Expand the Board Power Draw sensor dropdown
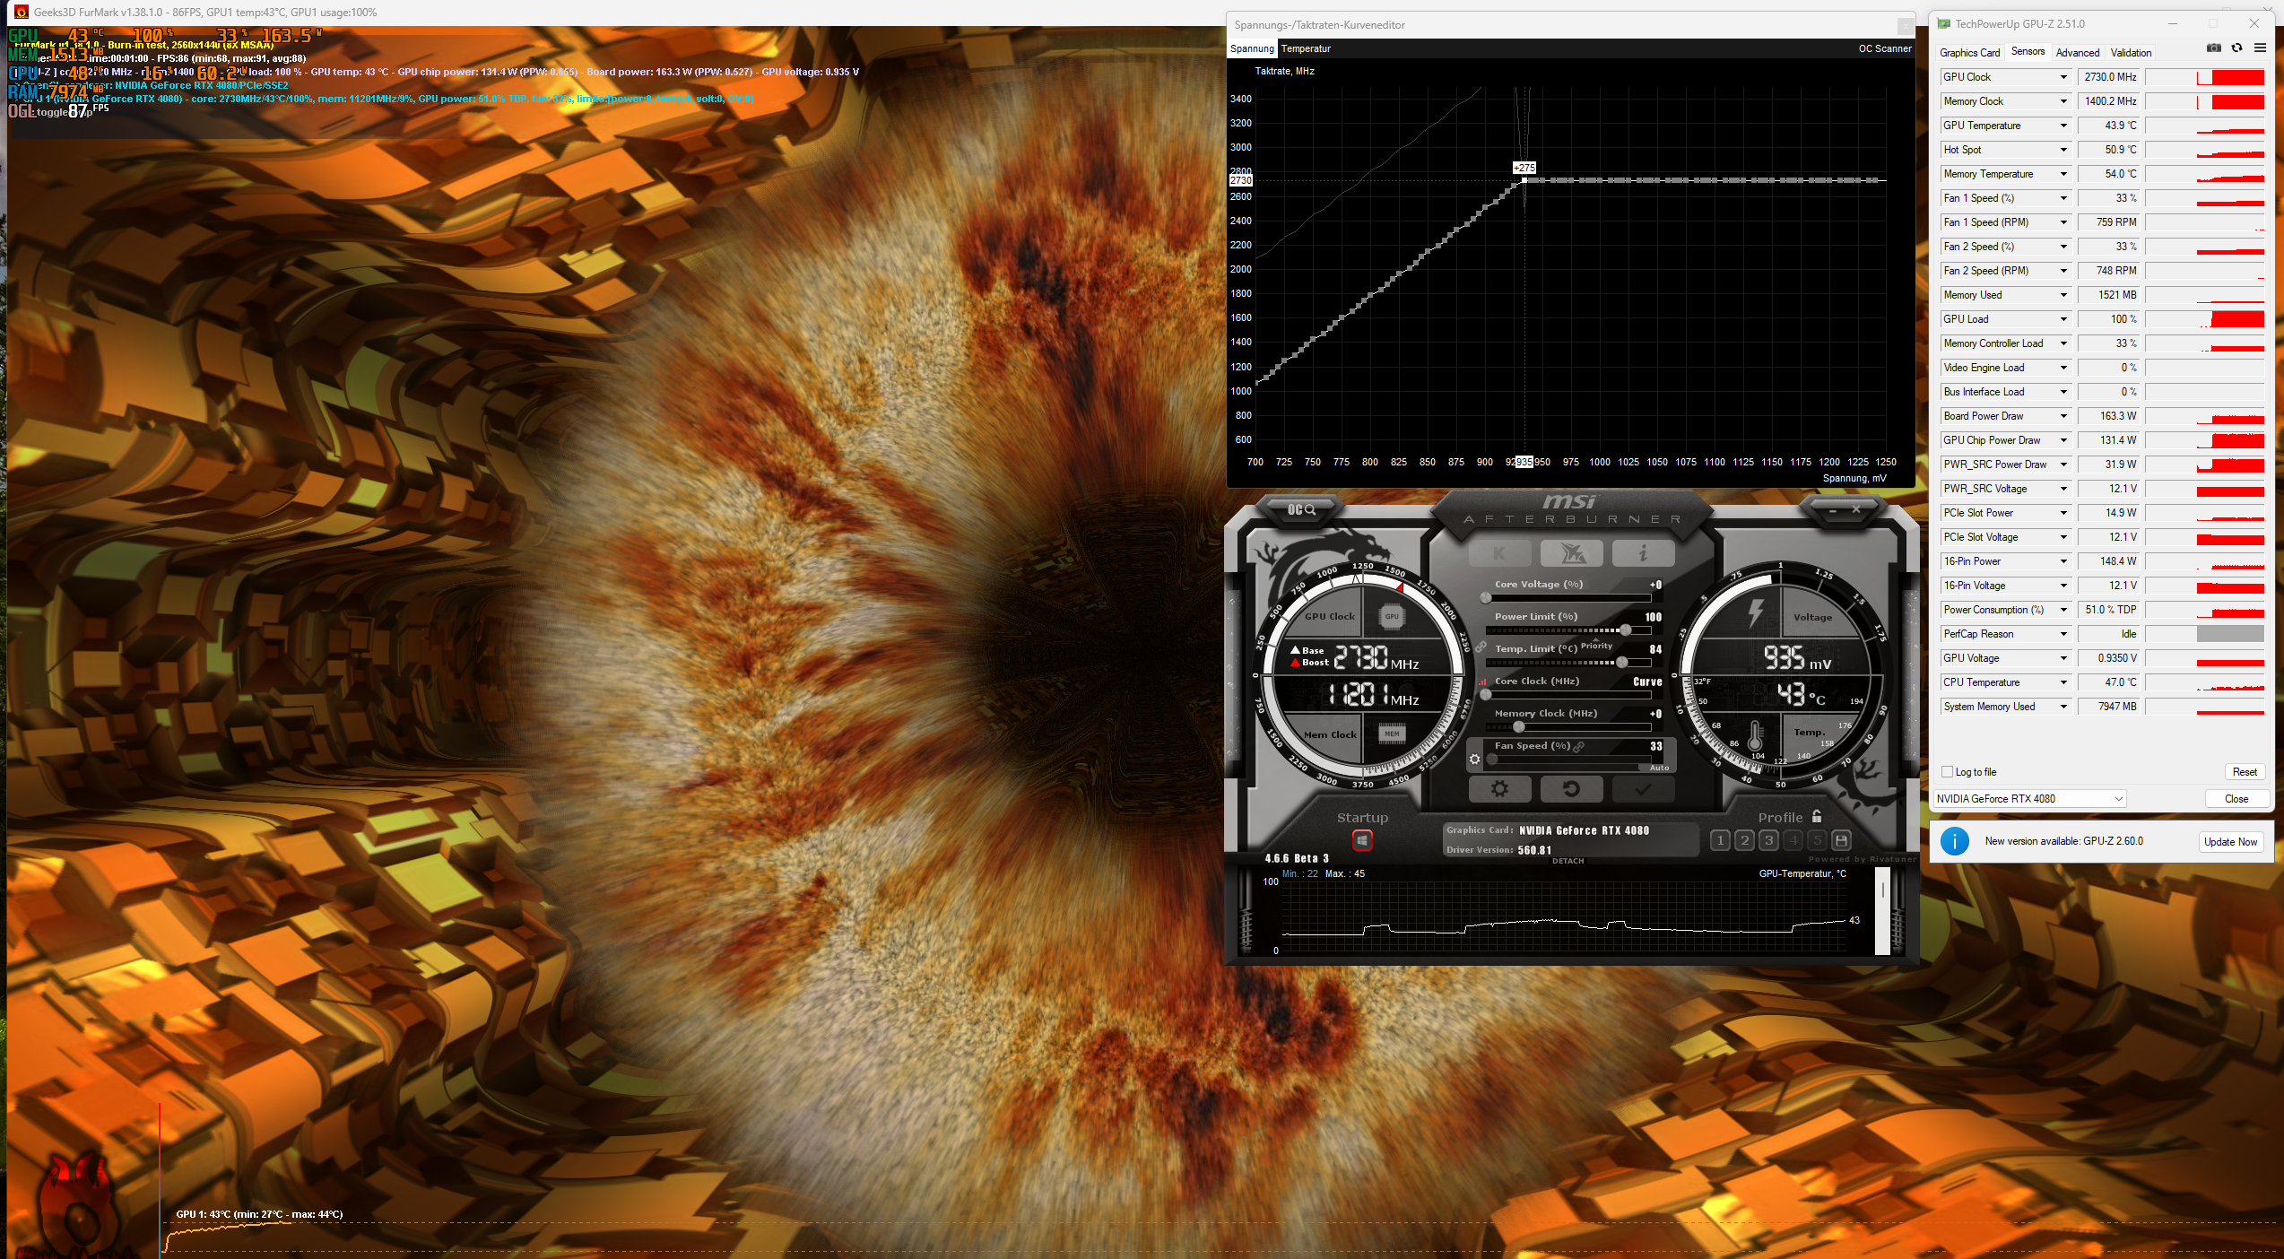 2063,416
